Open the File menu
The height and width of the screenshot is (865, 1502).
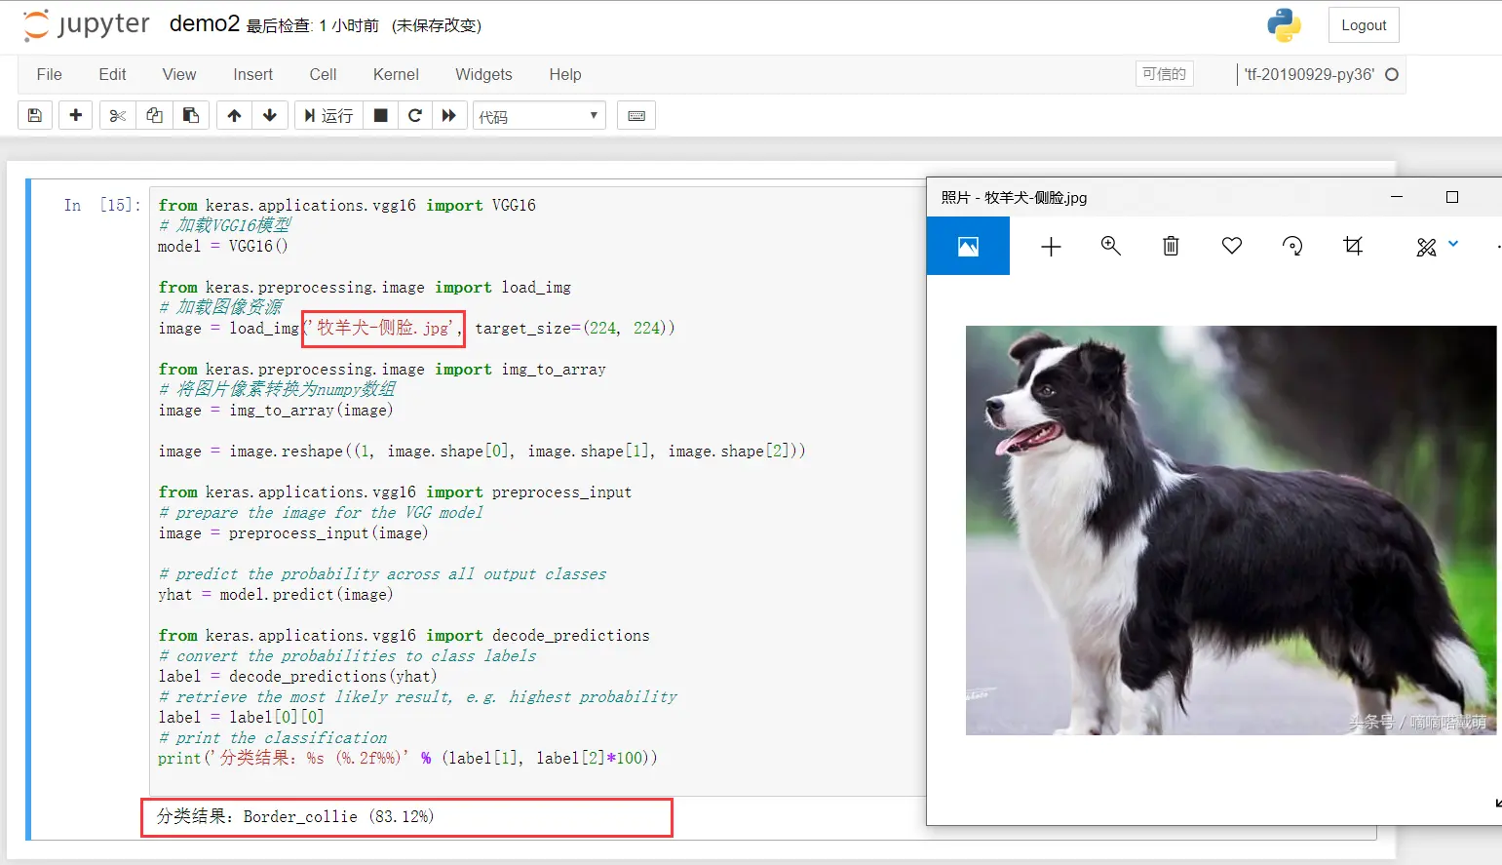[x=49, y=74]
